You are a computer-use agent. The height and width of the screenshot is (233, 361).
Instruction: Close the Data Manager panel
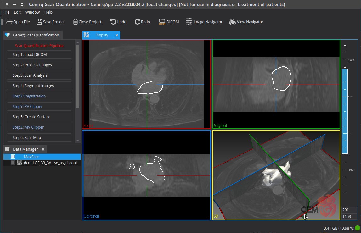(43, 149)
